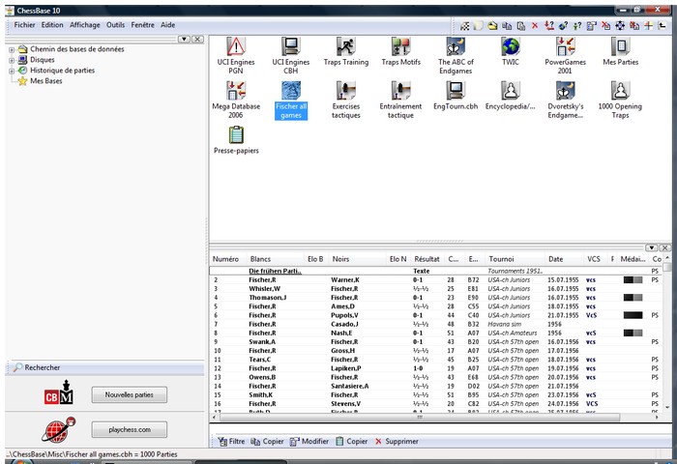The height and width of the screenshot is (464, 677).
Task: Expand the Disques tree node
Action: pos(12,60)
